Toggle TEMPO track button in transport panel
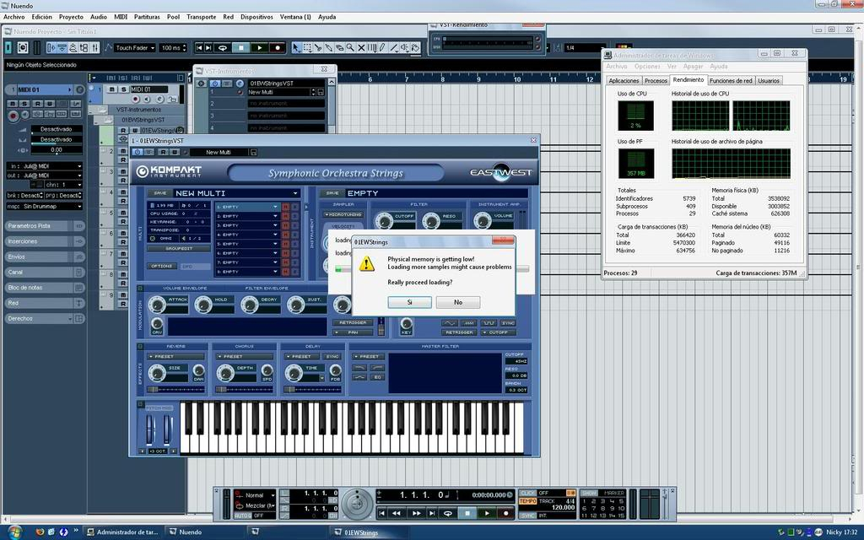Image resolution: width=864 pixels, height=540 pixels. pos(527,501)
